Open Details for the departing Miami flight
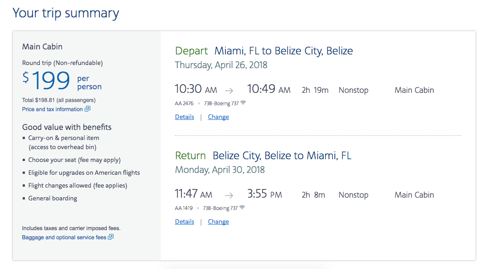 pos(185,117)
